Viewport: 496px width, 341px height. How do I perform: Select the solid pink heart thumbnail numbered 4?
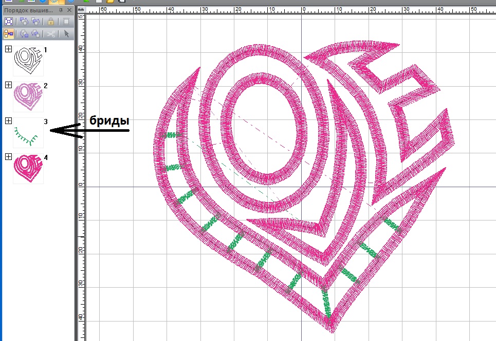pyautogui.click(x=28, y=169)
